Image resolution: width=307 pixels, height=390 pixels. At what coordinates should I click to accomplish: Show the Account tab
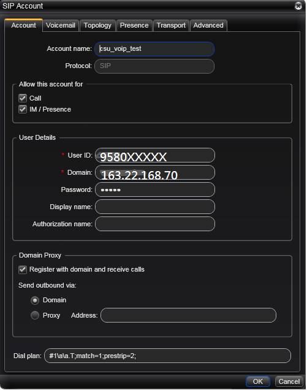[24, 25]
